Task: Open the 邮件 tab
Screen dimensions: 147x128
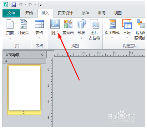Action: (x=85, y=13)
